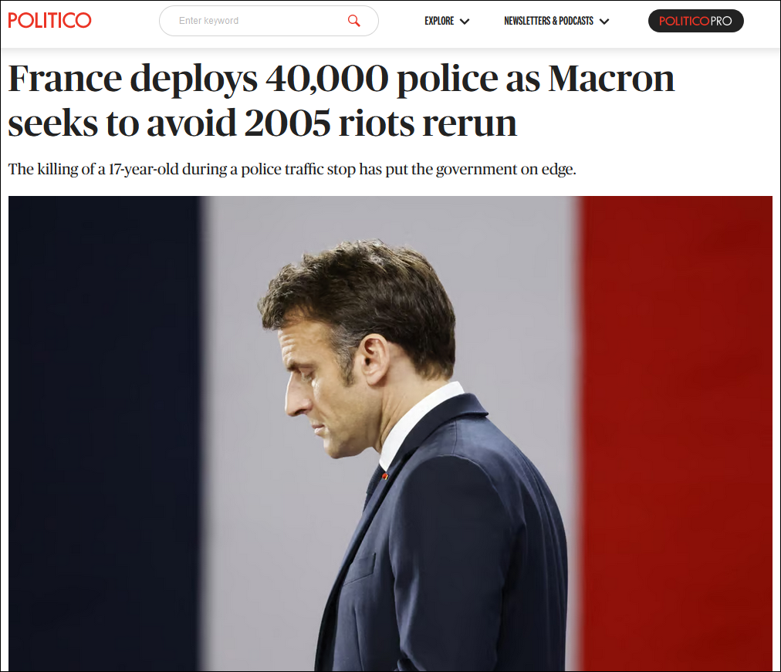The width and height of the screenshot is (781, 672).
Task: Click the subheading about the 17-year-old killing
Action: [292, 169]
